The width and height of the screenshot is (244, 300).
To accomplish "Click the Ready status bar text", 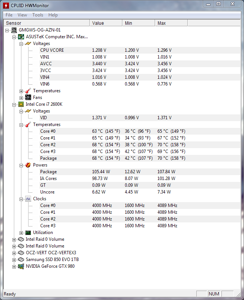I will click(10, 294).
